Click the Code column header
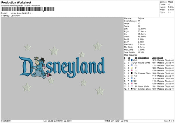The width and height of the screenshot is (175, 123). (154, 58)
